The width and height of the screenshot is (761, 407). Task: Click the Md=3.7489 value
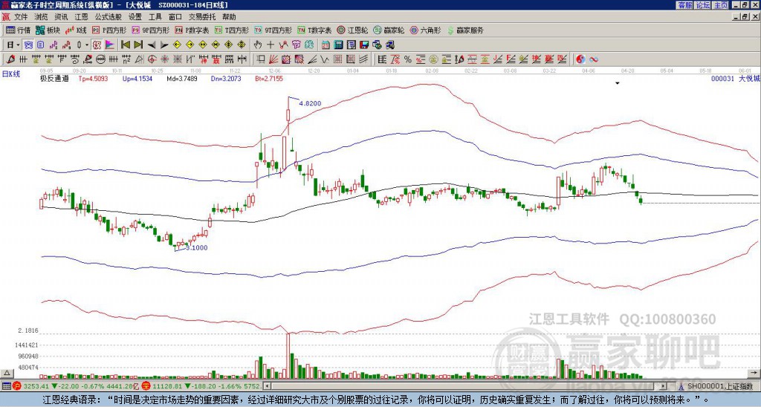(182, 78)
